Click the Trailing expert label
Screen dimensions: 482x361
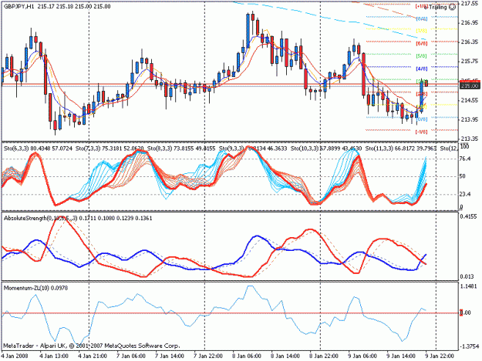pyautogui.click(x=437, y=7)
